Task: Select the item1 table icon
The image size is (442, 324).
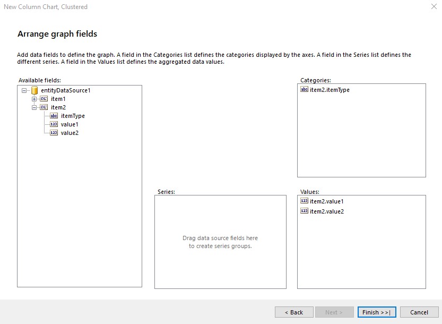Action: [x=44, y=99]
